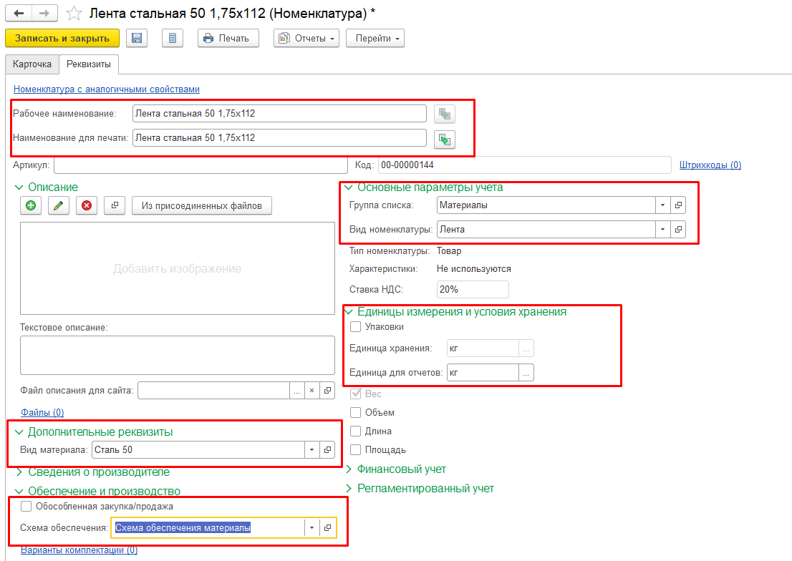Open the Схема обеспечения value with its open icon

(x=327, y=527)
